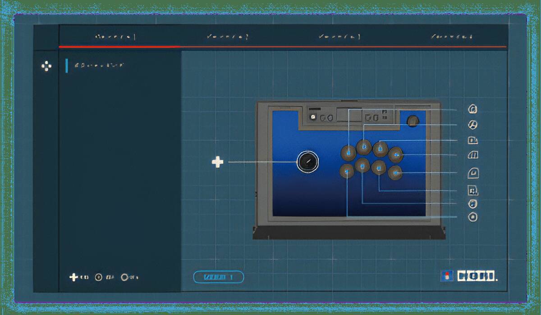541x315 pixels.
Task: Switch to the second profile tab
Action: pyautogui.click(x=227, y=37)
